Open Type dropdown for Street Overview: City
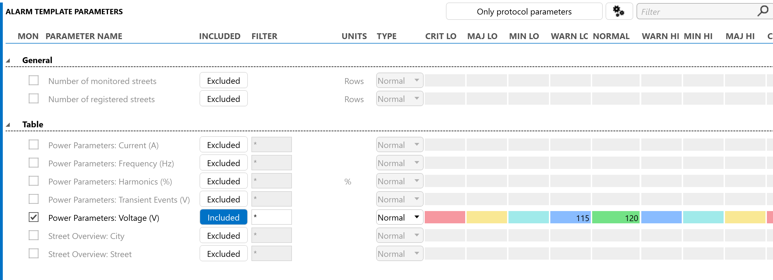The image size is (773, 280). pos(400,235)
